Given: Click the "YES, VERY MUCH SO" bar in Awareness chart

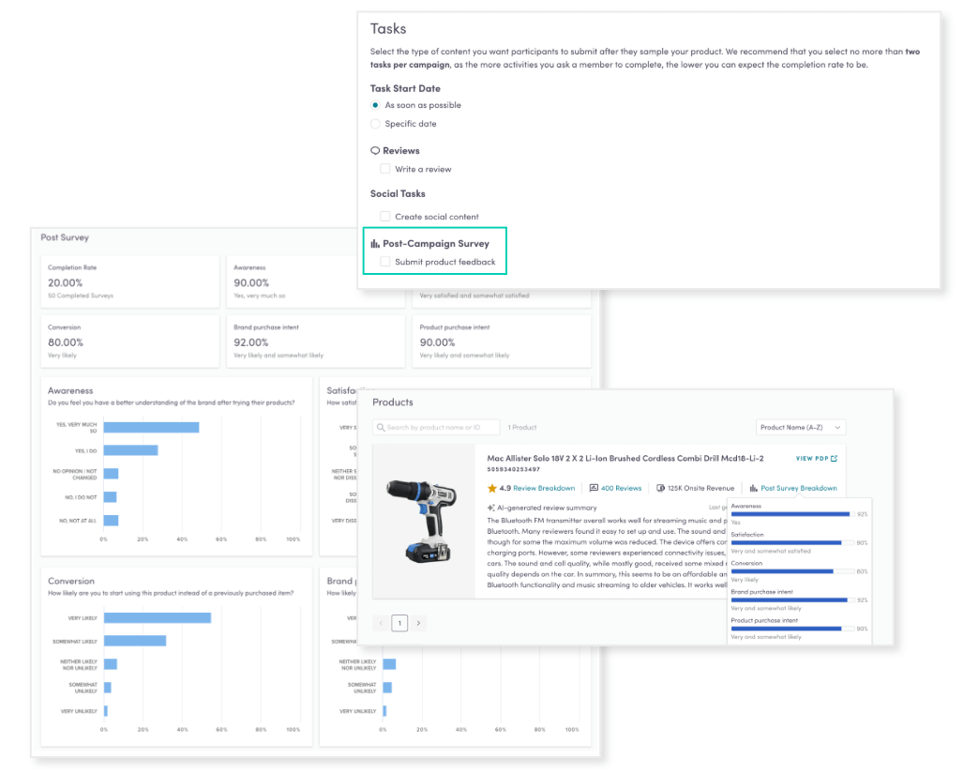Looking at the screenshot, I should coord(151,427).
